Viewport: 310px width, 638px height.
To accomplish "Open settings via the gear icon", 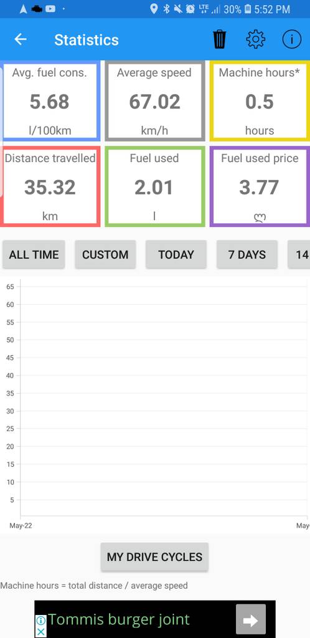I will pos(256,39).
